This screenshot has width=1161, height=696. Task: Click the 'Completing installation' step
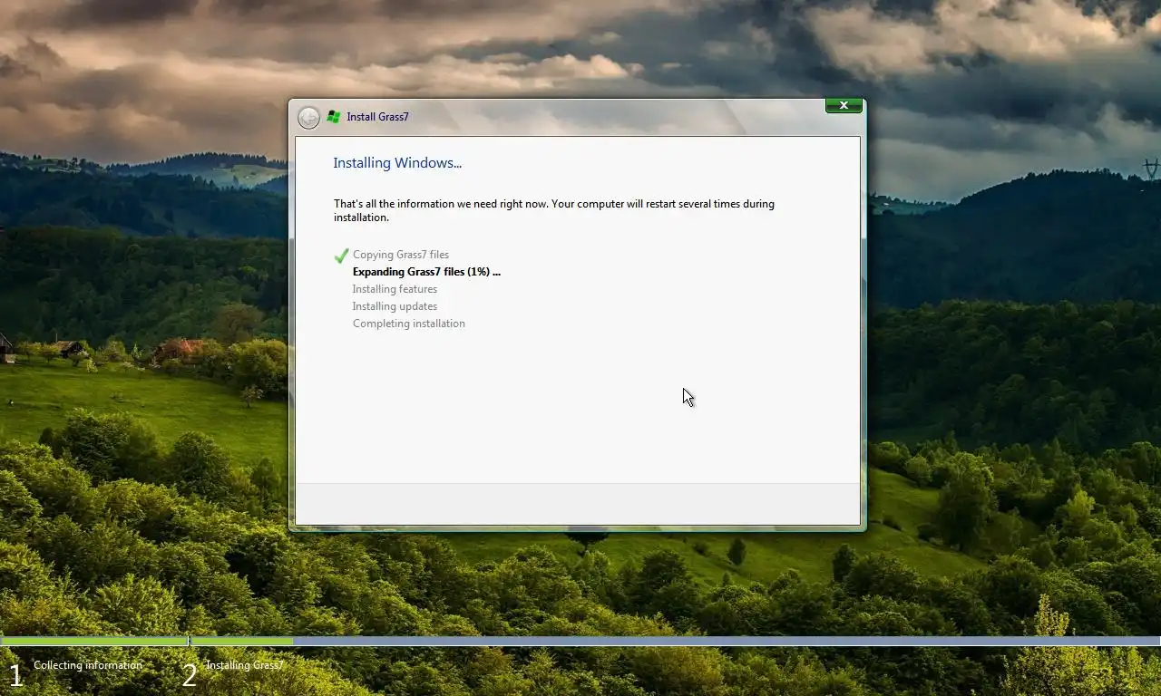coord(409,324)
